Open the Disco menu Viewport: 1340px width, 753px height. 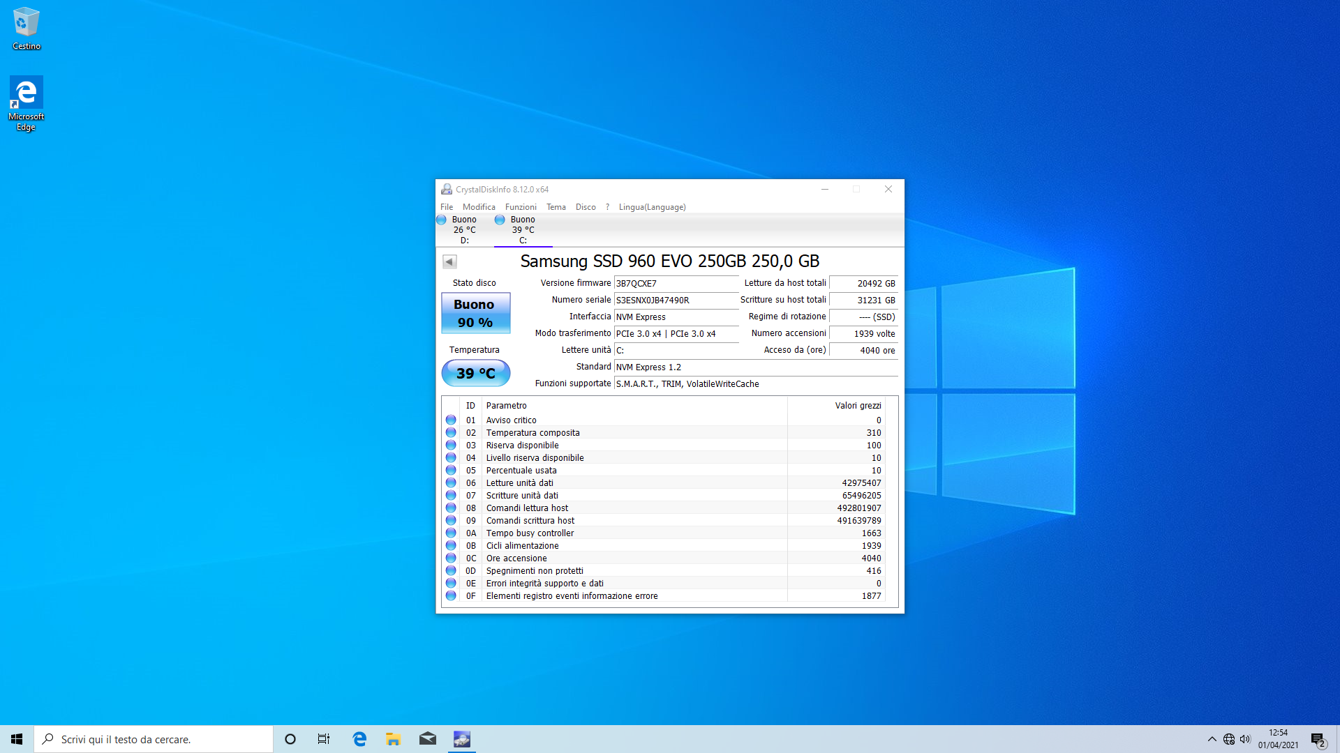(x=586, y=207)
